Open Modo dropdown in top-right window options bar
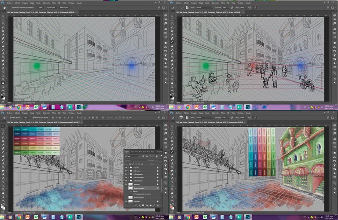 click(204, 7)
